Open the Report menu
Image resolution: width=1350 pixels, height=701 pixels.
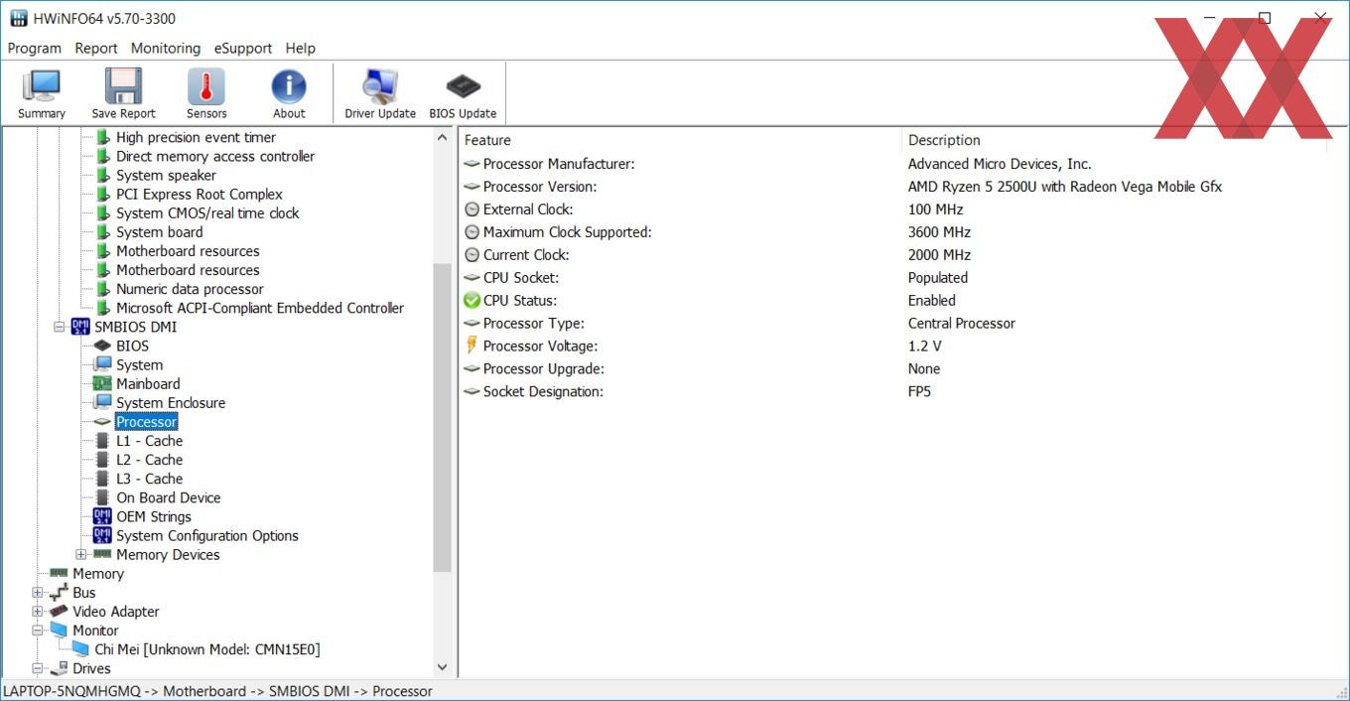pyautogui.click(x=96, y=48)
